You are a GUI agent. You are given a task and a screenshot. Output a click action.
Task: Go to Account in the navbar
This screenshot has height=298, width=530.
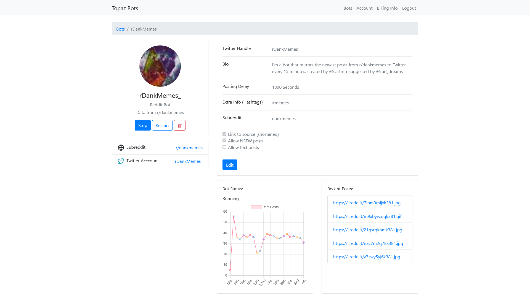click(364, 8)
